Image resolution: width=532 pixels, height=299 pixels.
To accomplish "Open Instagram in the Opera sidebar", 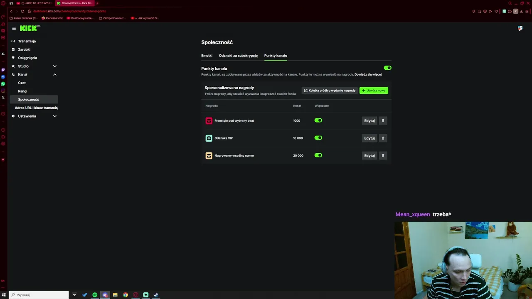I will click(3, 91).
